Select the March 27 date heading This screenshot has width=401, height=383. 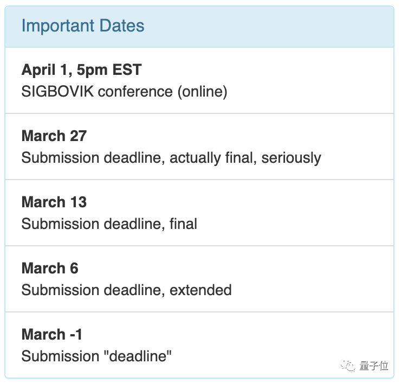pyautogui.click(x=54, y=136)
